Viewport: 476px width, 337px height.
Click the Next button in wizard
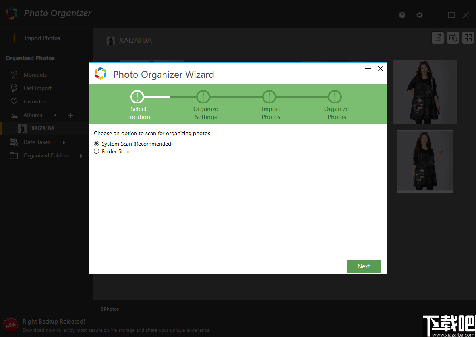tap(364, 266)
